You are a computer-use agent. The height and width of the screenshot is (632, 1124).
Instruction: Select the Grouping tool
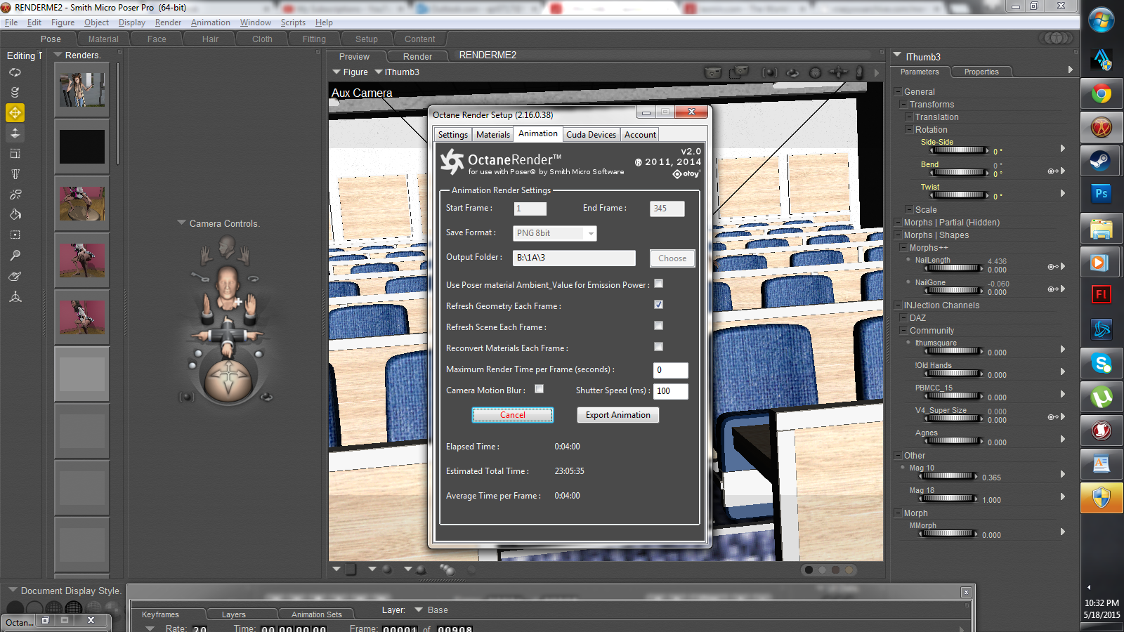[x=15, y=235]
